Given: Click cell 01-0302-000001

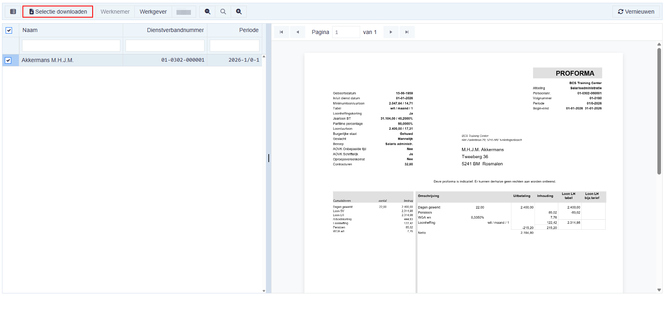Looking at the screenshot, I should click(x=165, y=60).
